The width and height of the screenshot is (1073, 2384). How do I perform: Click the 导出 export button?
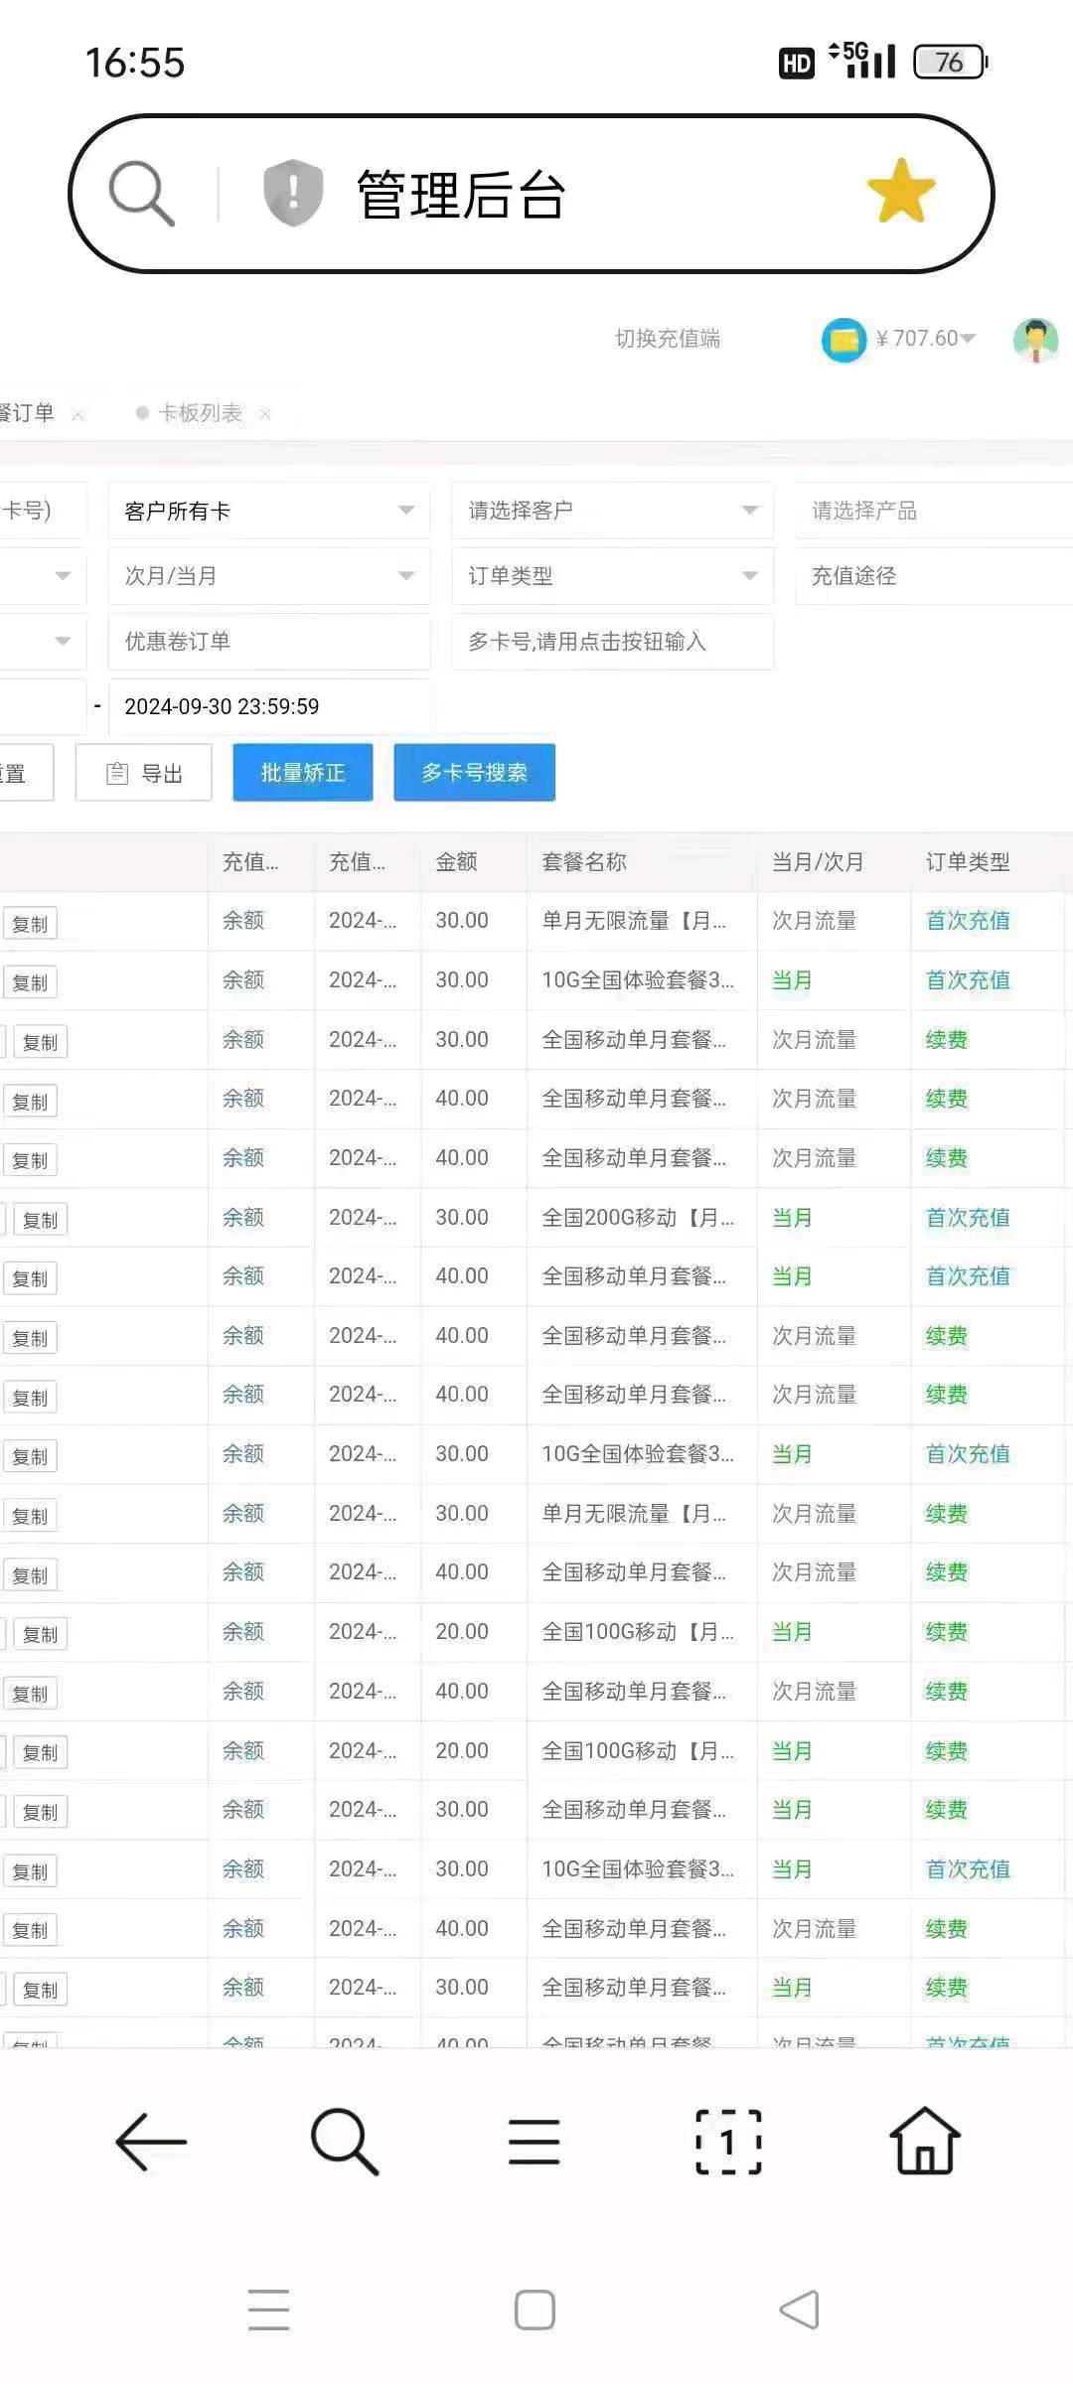[144, 773]
